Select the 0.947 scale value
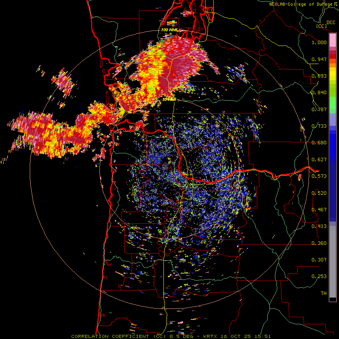 coord(319,59)
